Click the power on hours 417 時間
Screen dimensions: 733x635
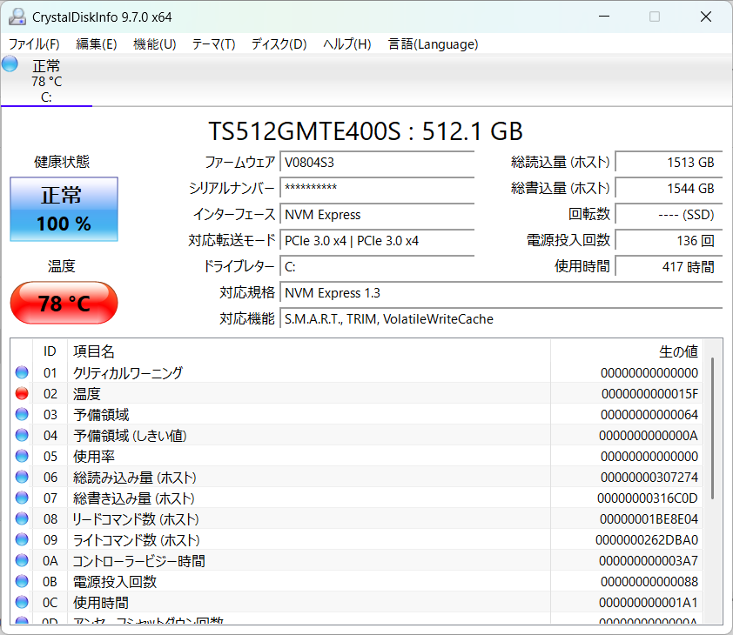[x=669, y=267]
